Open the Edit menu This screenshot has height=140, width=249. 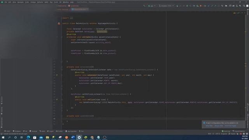(x=10, y=2)
